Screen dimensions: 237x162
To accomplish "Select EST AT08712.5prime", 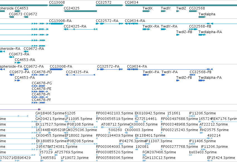I will click(111, 127).
